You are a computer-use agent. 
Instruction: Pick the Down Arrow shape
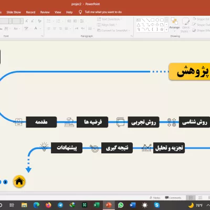pos(157,25)
